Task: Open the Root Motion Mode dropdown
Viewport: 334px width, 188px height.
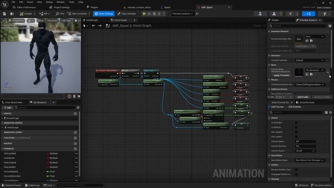Action: pos(309,160)
